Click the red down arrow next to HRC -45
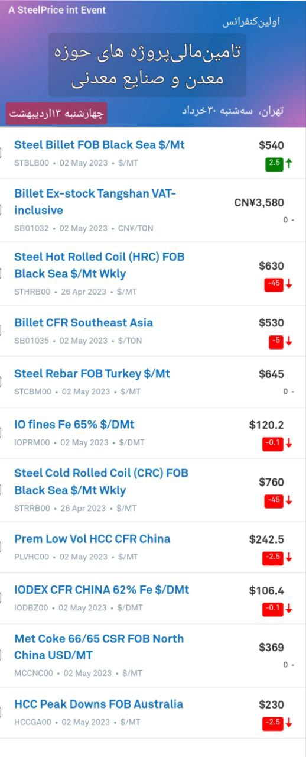Screen dimensions: 306x757 click(x=289, y=284)
